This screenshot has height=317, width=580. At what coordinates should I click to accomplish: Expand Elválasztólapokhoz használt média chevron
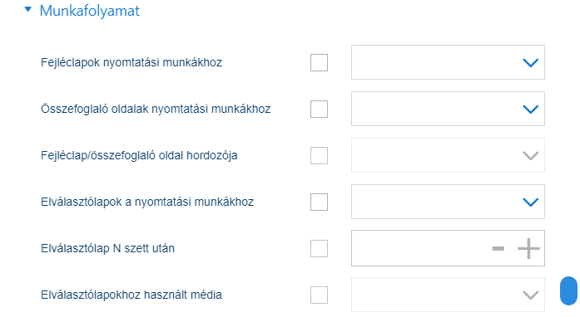point(530,295)
